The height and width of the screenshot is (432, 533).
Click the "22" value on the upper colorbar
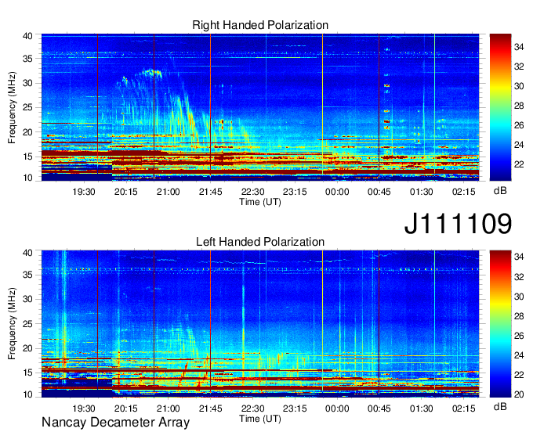coord(519,164)
